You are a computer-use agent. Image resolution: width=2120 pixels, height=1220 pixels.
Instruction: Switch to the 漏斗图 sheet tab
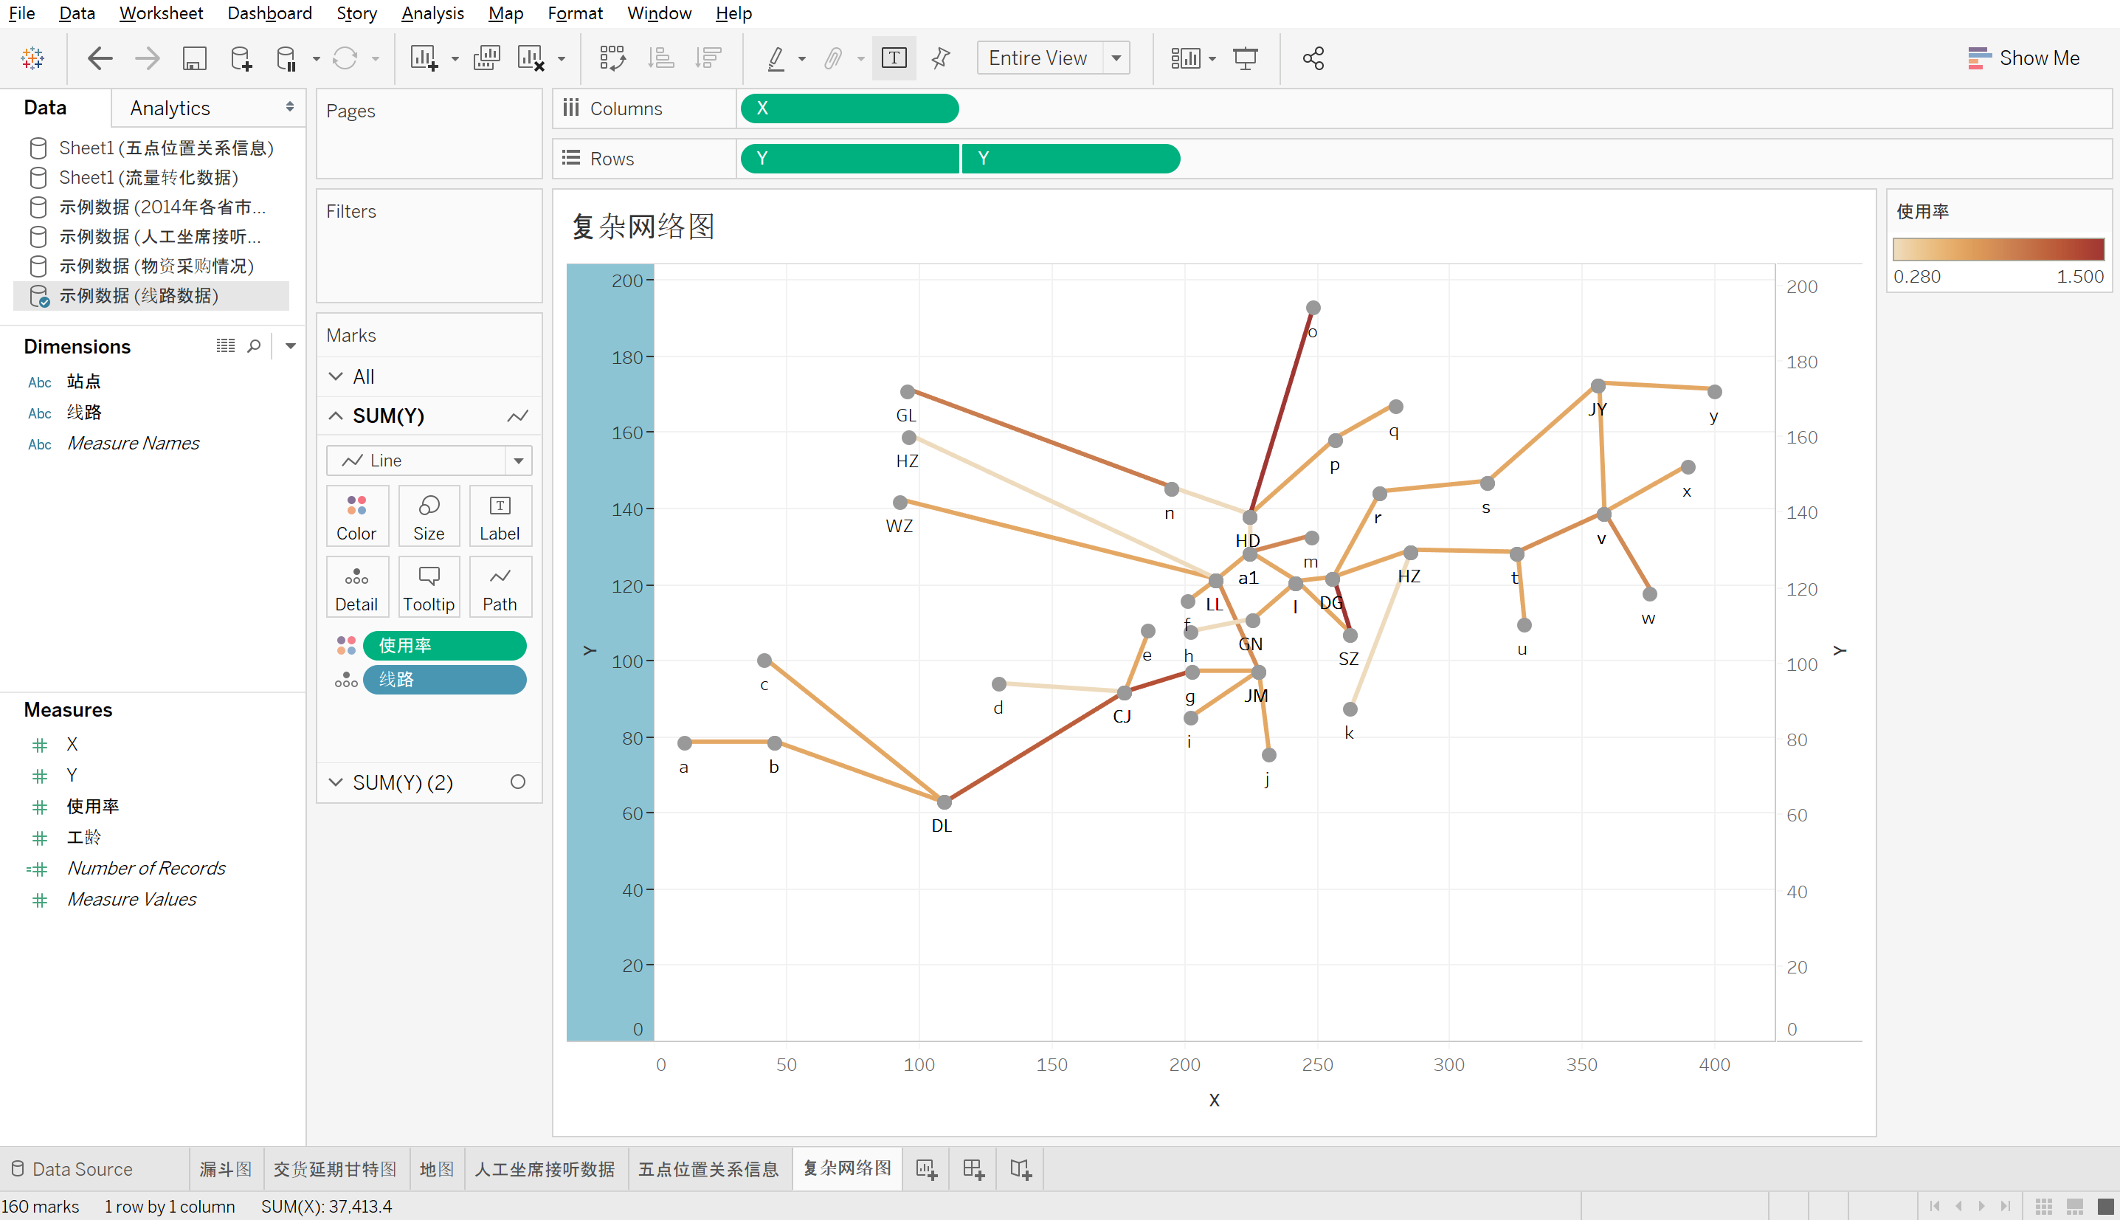pyautogui.click(x=225, y=1169)
